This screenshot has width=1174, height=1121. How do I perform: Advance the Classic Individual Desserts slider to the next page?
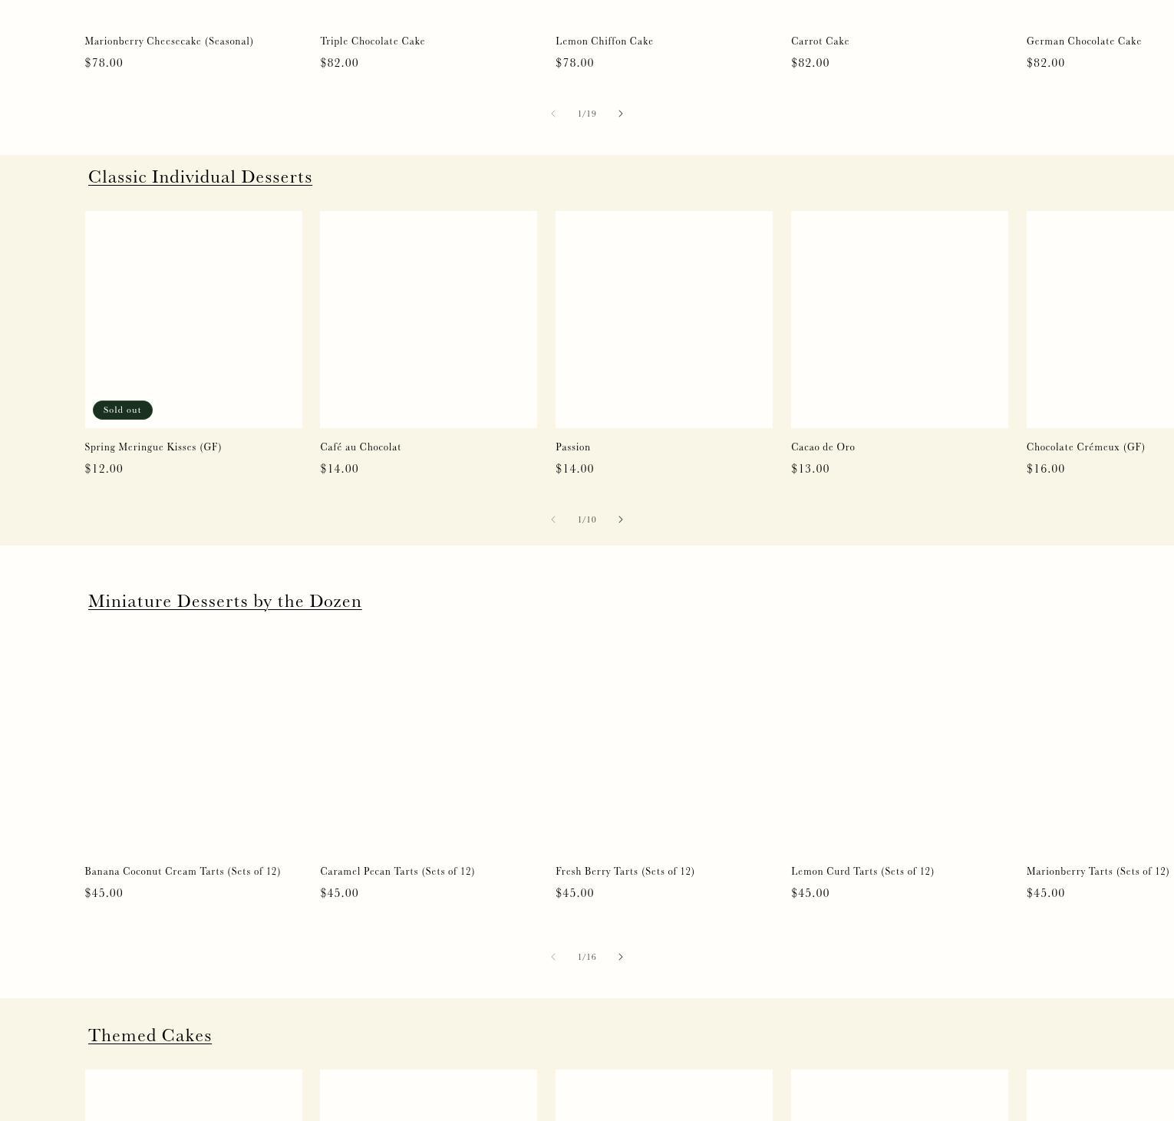tap(621, 519)
